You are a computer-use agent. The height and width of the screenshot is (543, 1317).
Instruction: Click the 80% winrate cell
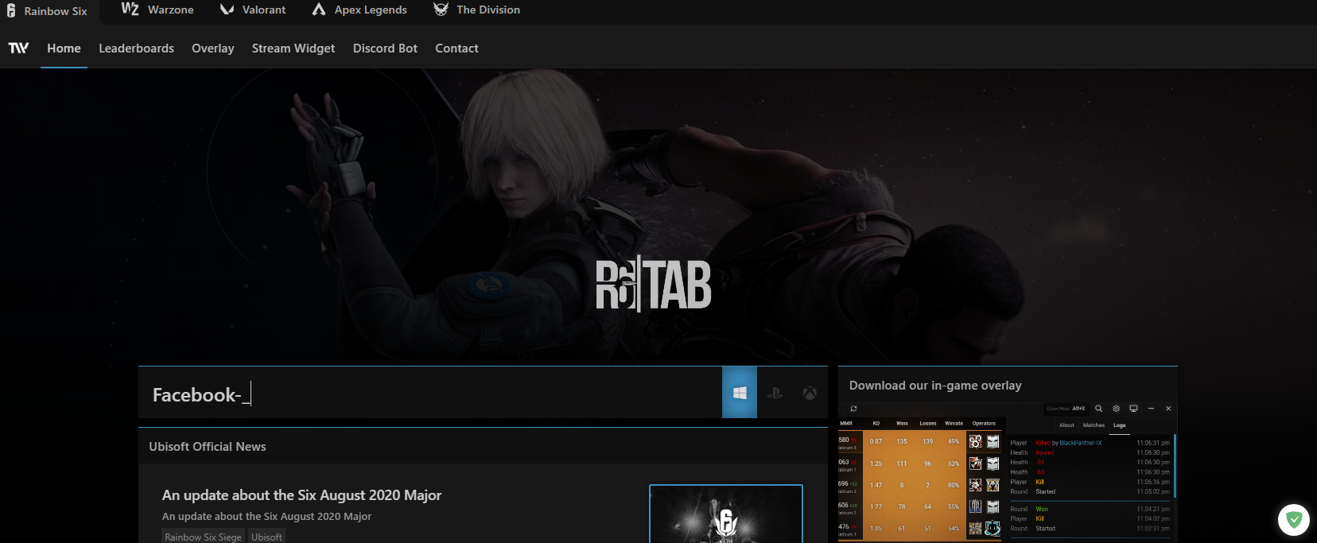(x=954, y=485)
